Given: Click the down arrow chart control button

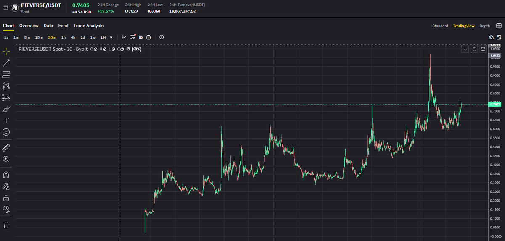Looking at the screenshot, I should click(465, 49).
